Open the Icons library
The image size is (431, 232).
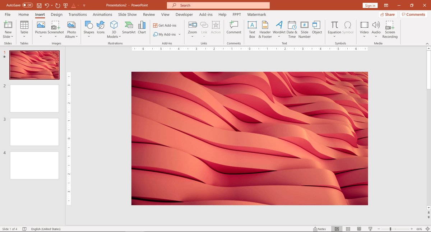101,28
